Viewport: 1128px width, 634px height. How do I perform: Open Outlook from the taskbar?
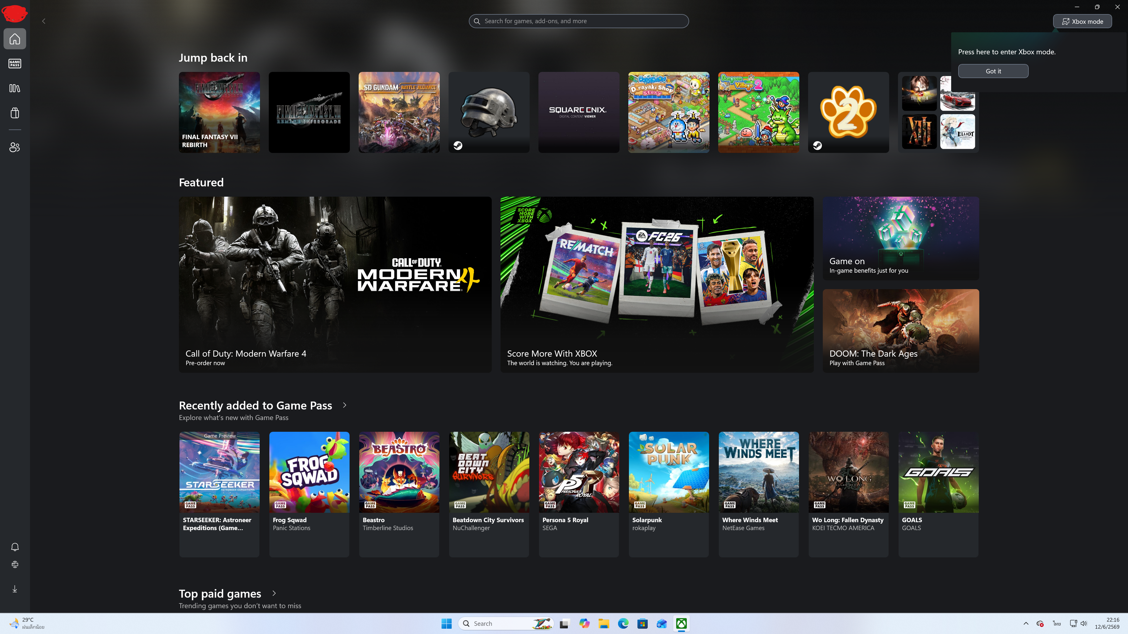pyautogui.click(x=662, y=623)
